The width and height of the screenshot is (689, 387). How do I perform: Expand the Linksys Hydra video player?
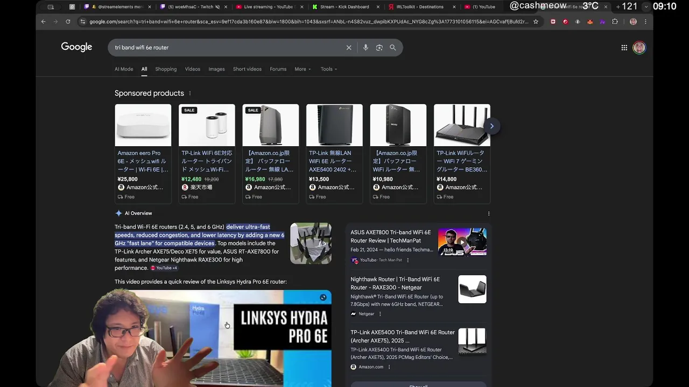323,297
